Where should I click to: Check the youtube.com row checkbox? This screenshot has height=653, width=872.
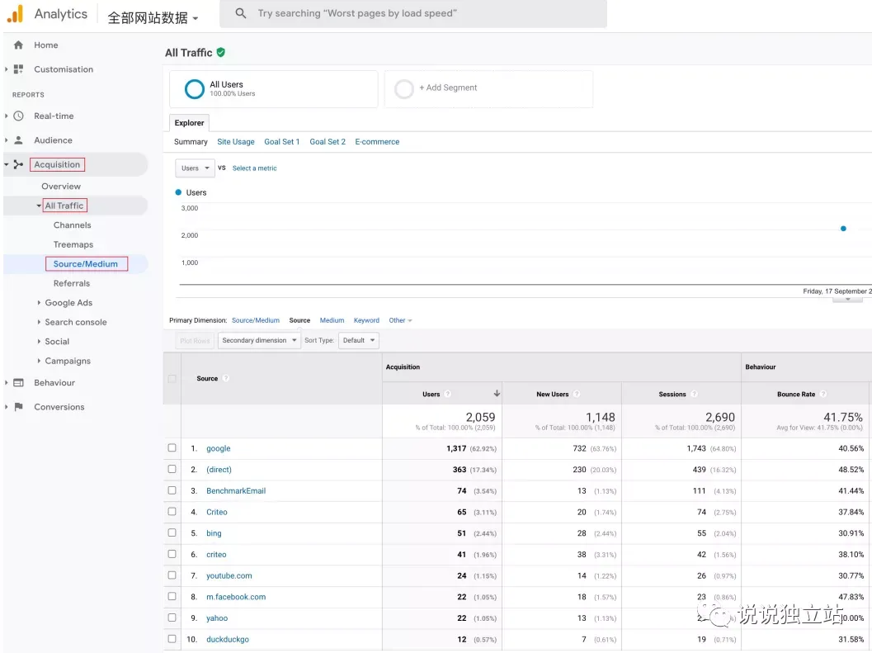tap(172, 575)
